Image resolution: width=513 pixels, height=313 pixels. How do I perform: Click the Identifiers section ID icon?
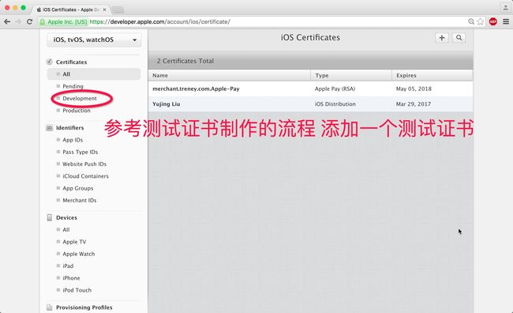(50, 127)
